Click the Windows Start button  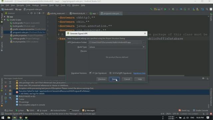point(3,118)
